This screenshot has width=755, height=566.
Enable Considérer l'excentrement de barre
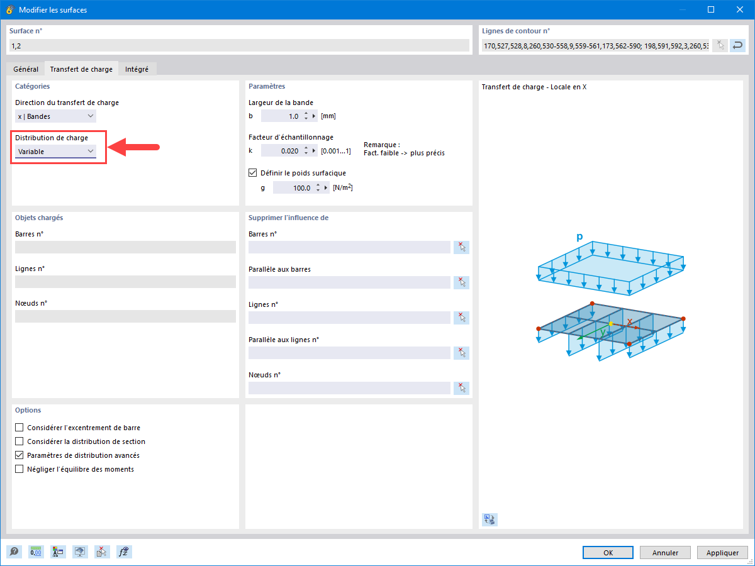pos(20,428)
